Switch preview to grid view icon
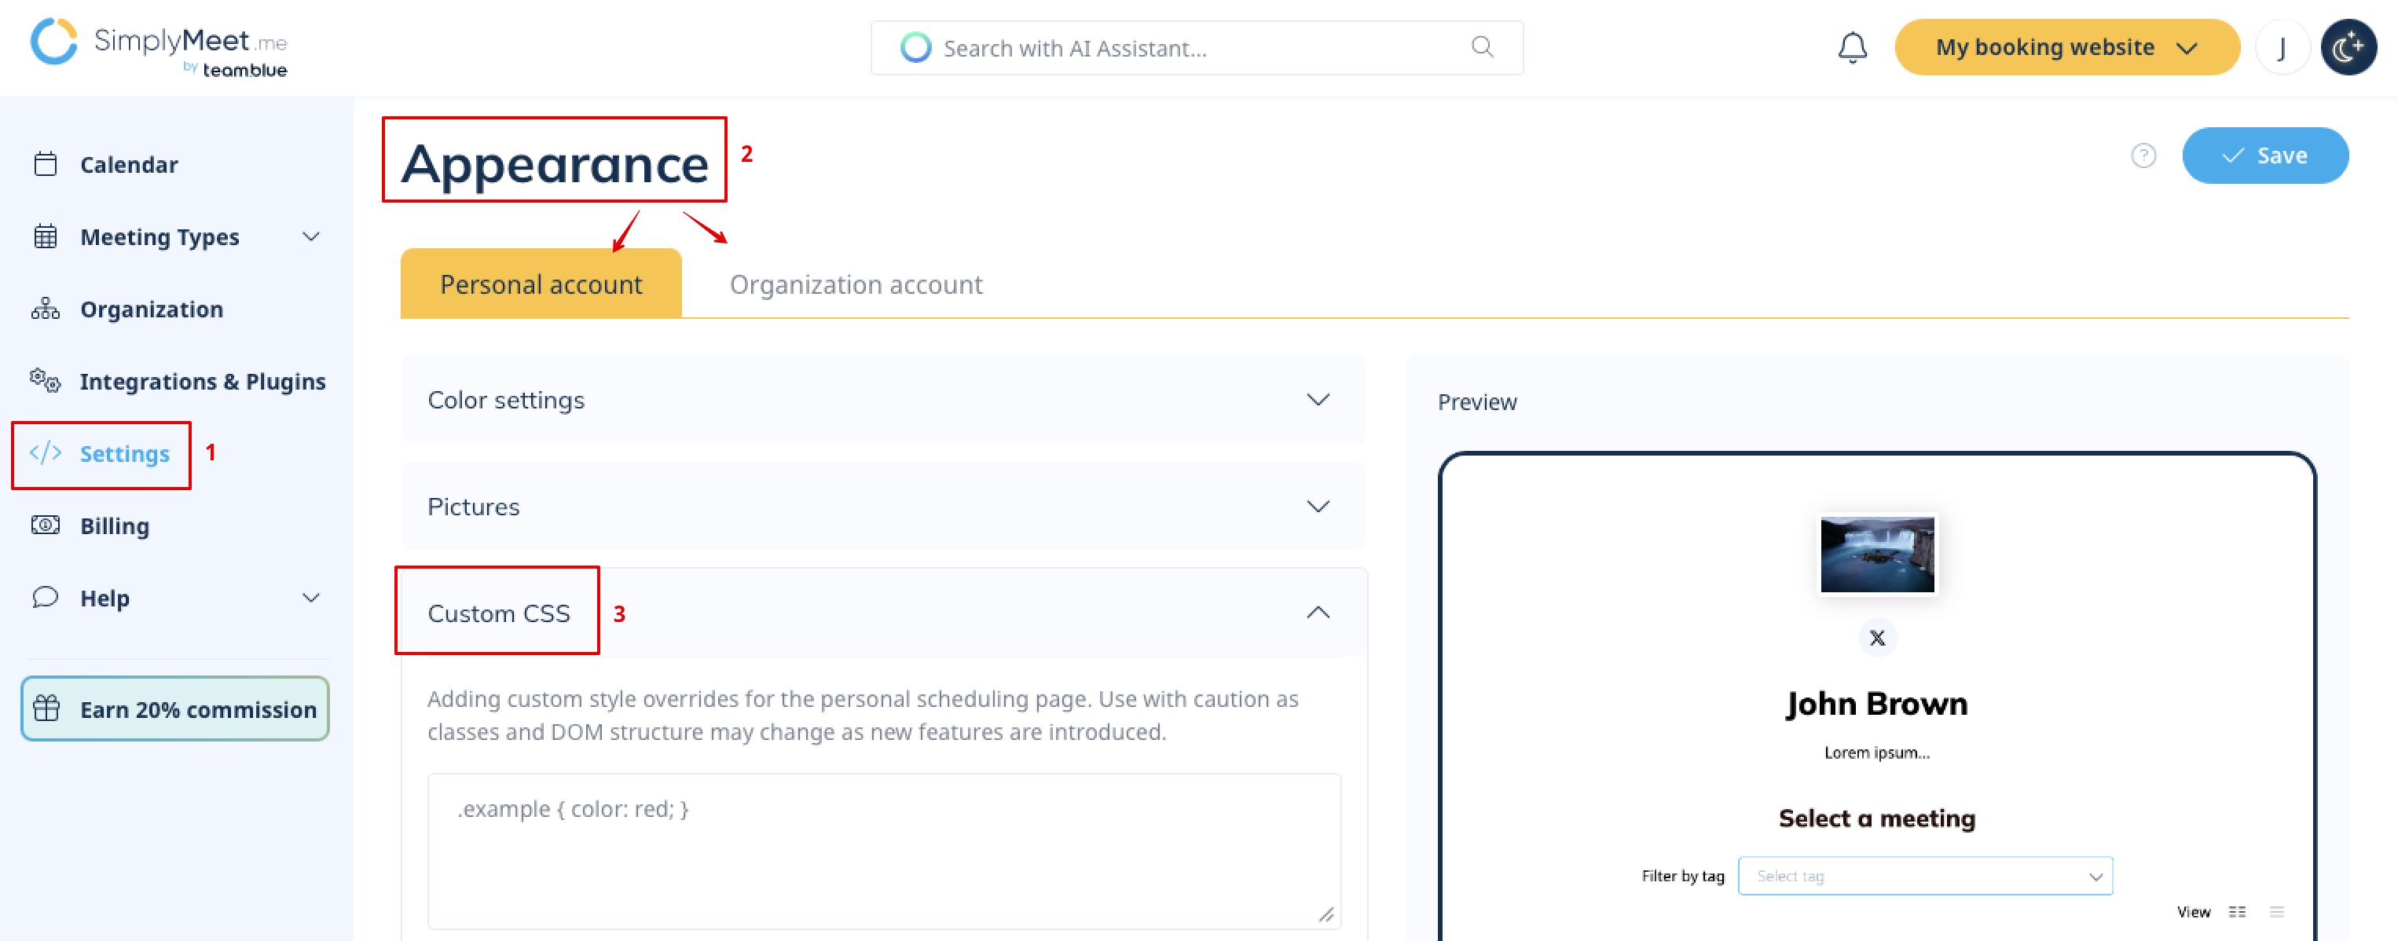 point(2237,912)
